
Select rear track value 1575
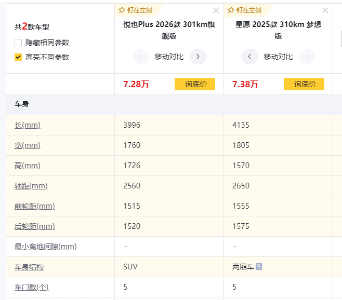coord(241,226)
